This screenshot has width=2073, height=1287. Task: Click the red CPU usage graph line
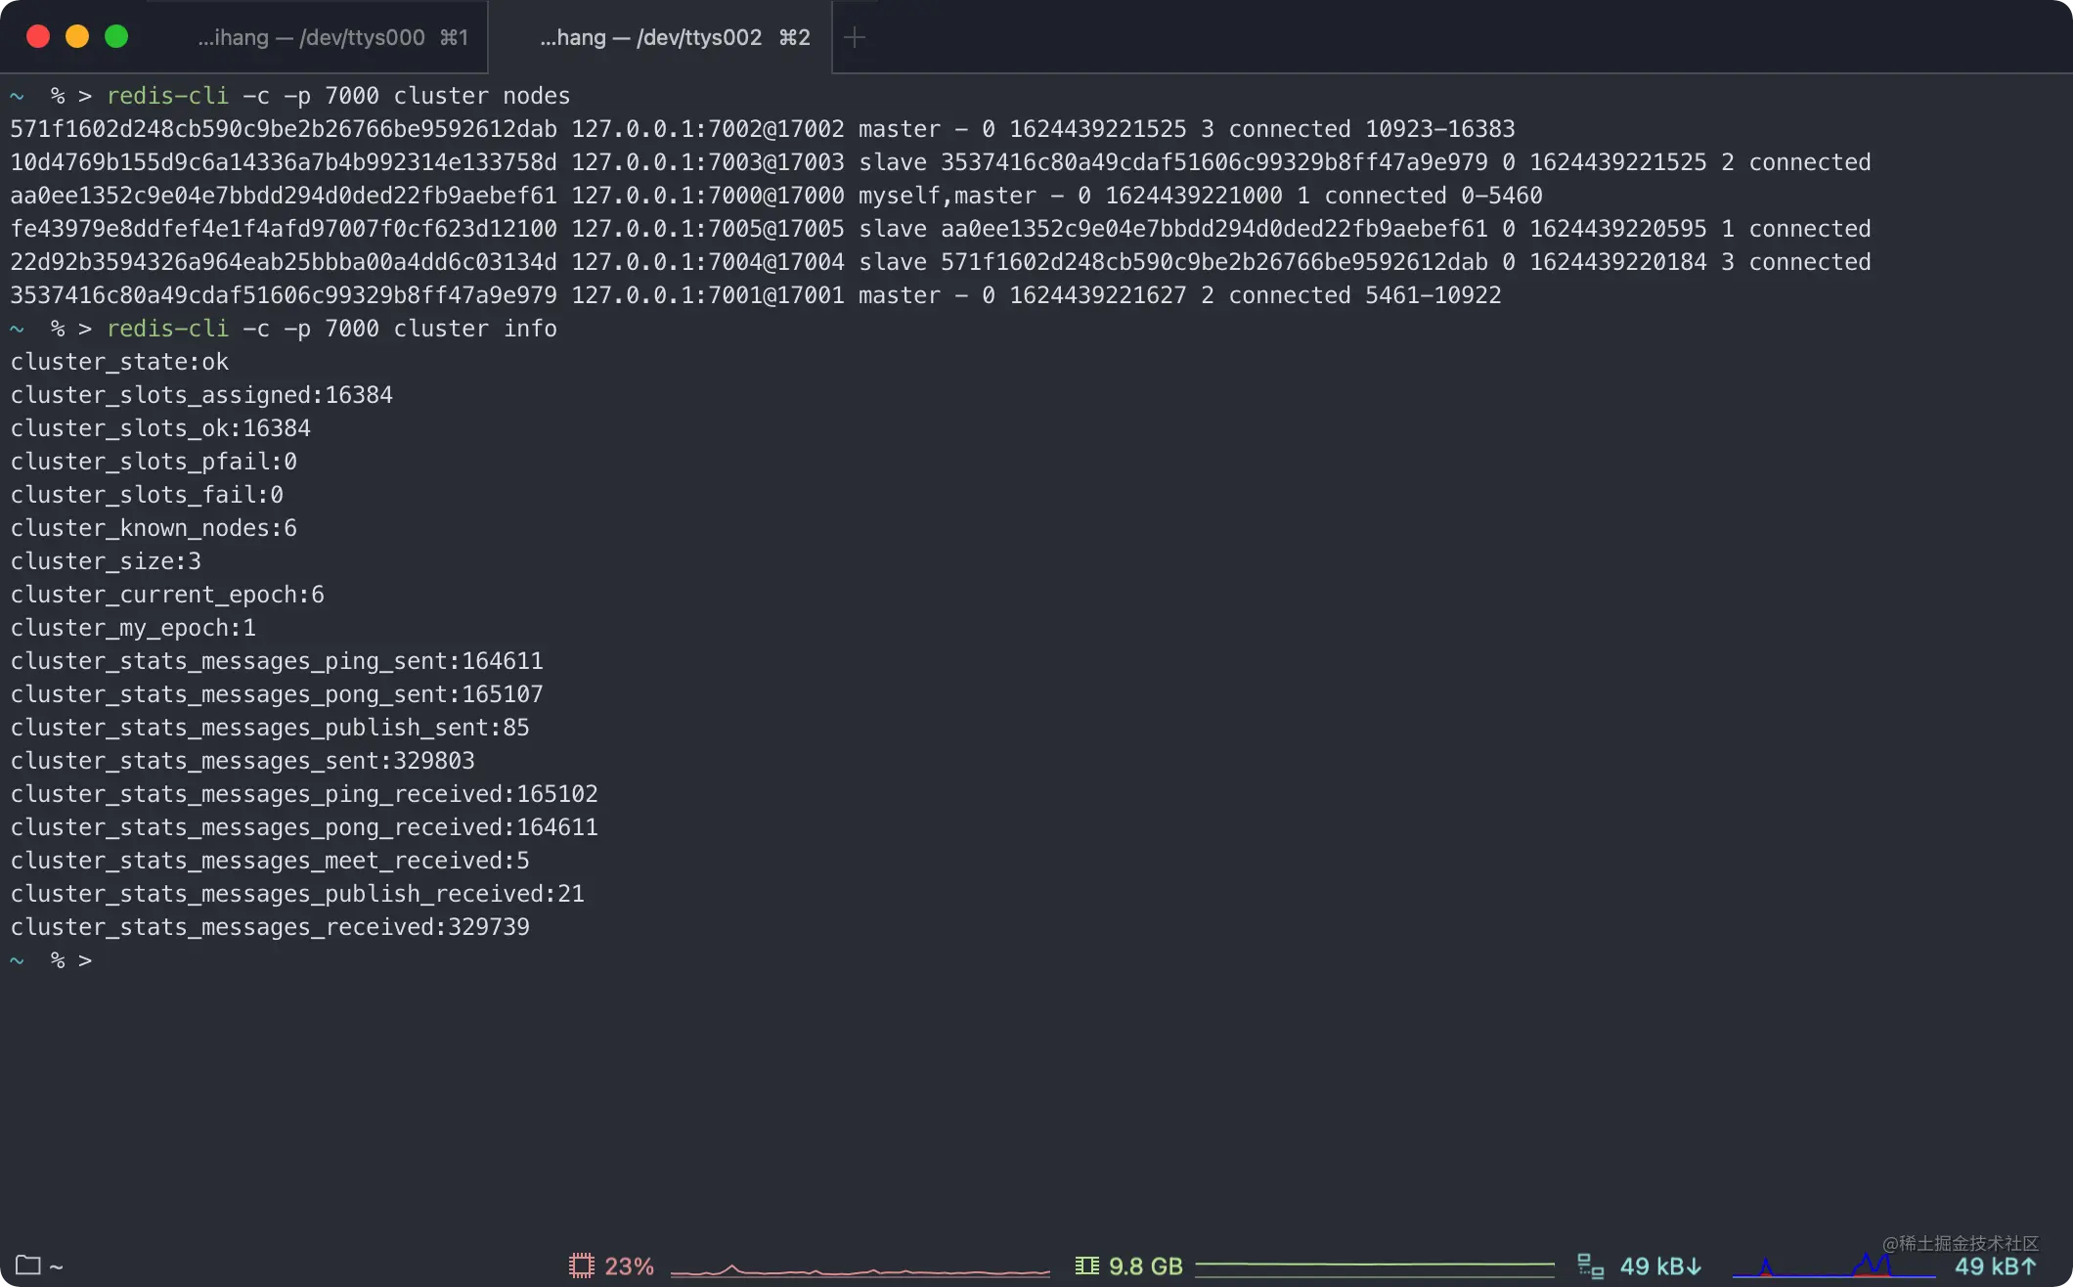(x=860, y=1269)
